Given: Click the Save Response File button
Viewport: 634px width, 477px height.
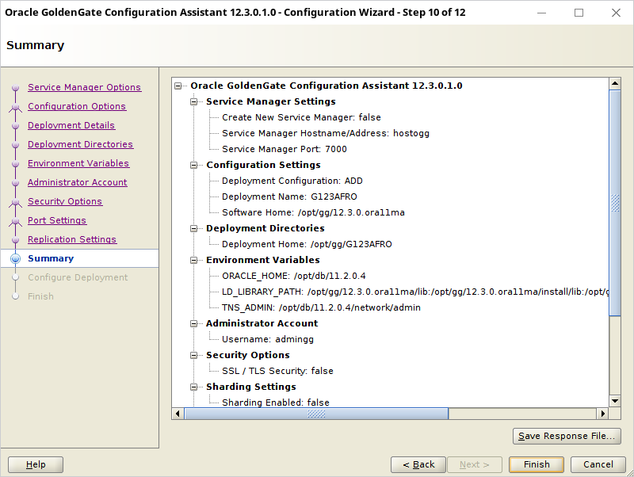Looking at the screenshot, I should (x=567, y=436).
